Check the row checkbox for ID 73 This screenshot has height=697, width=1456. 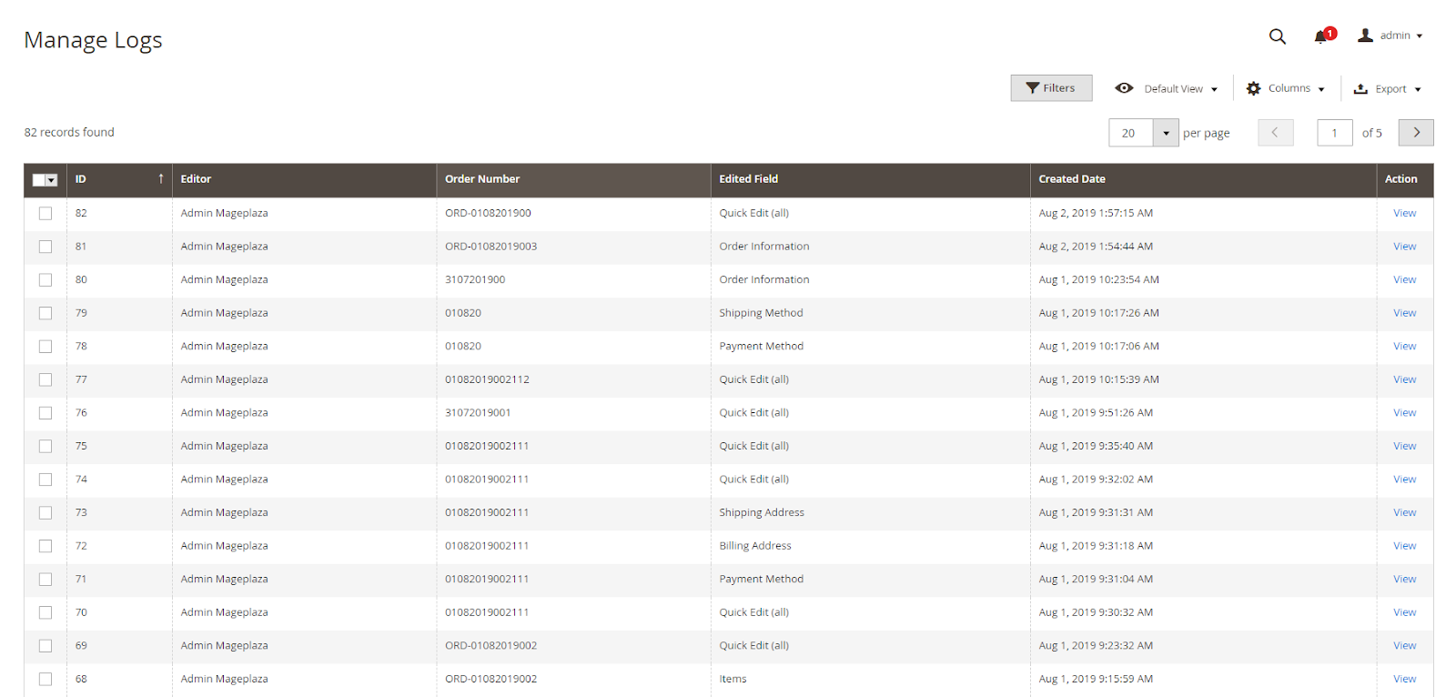45,513
